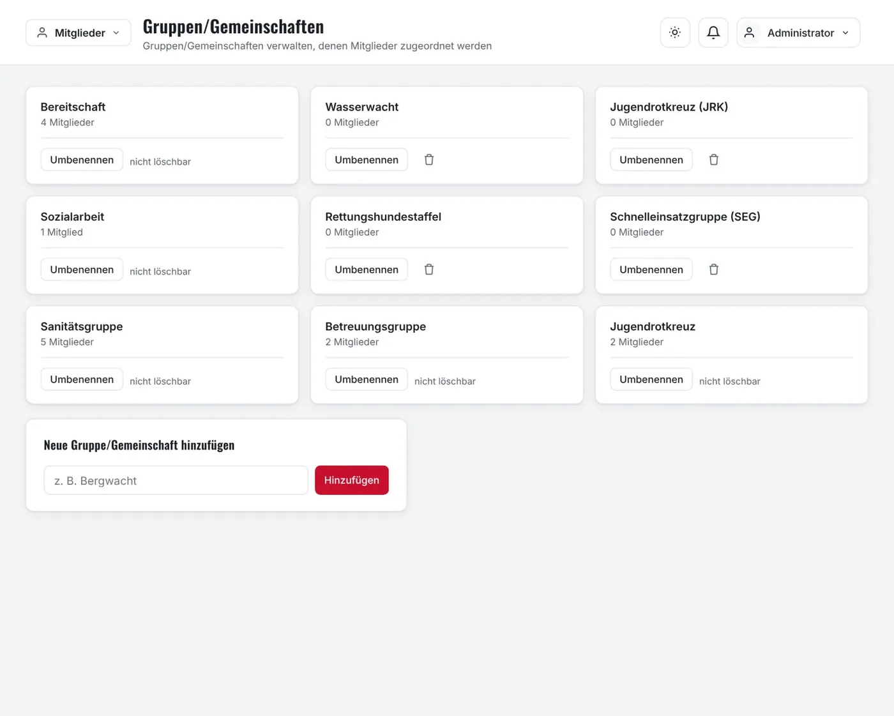Click '2 Mitglieder' under Betreuungsgruppe
Screen dimensions: 894x716
(352, 342)
